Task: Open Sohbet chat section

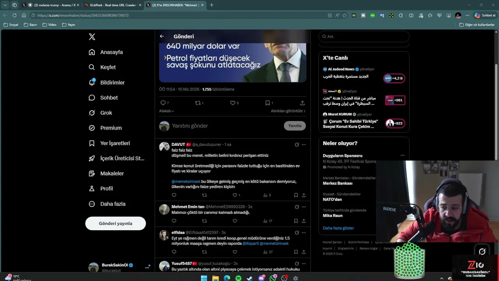Action: tap(103, 98)
